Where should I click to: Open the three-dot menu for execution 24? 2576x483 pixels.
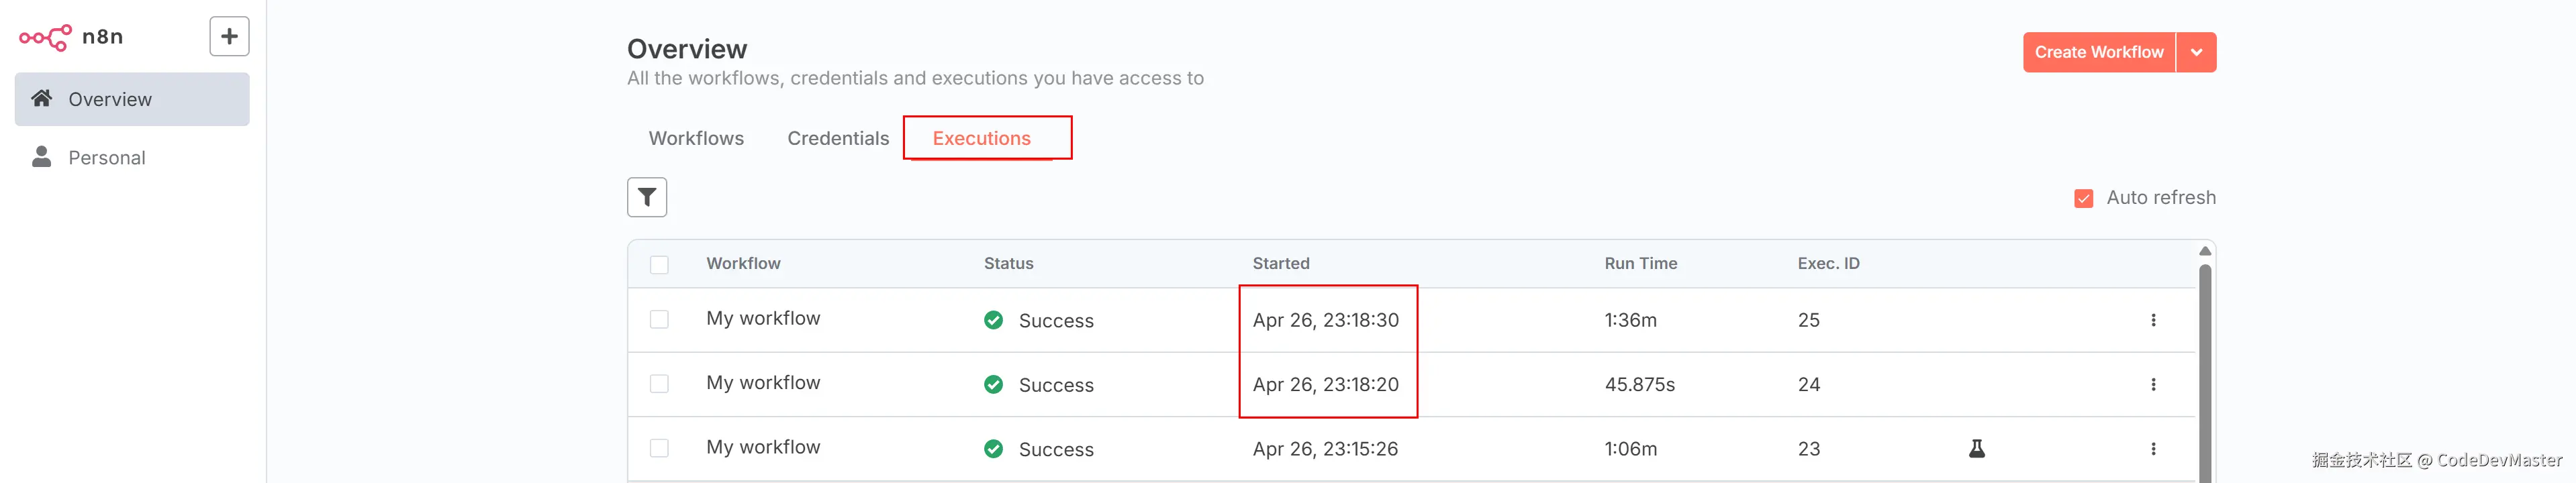(x=2153, y=385)
